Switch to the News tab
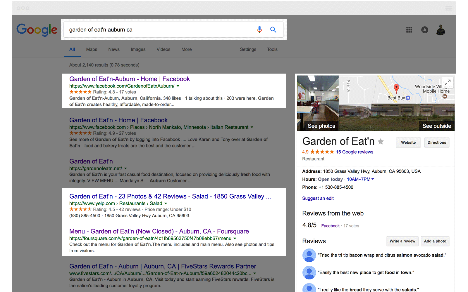The height and width of the screenshot is (292, 468). [114, 49]
